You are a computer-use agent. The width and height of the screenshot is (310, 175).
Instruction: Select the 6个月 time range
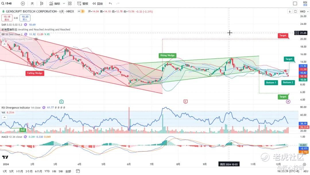pyautogui.click(x=38, y=171)
